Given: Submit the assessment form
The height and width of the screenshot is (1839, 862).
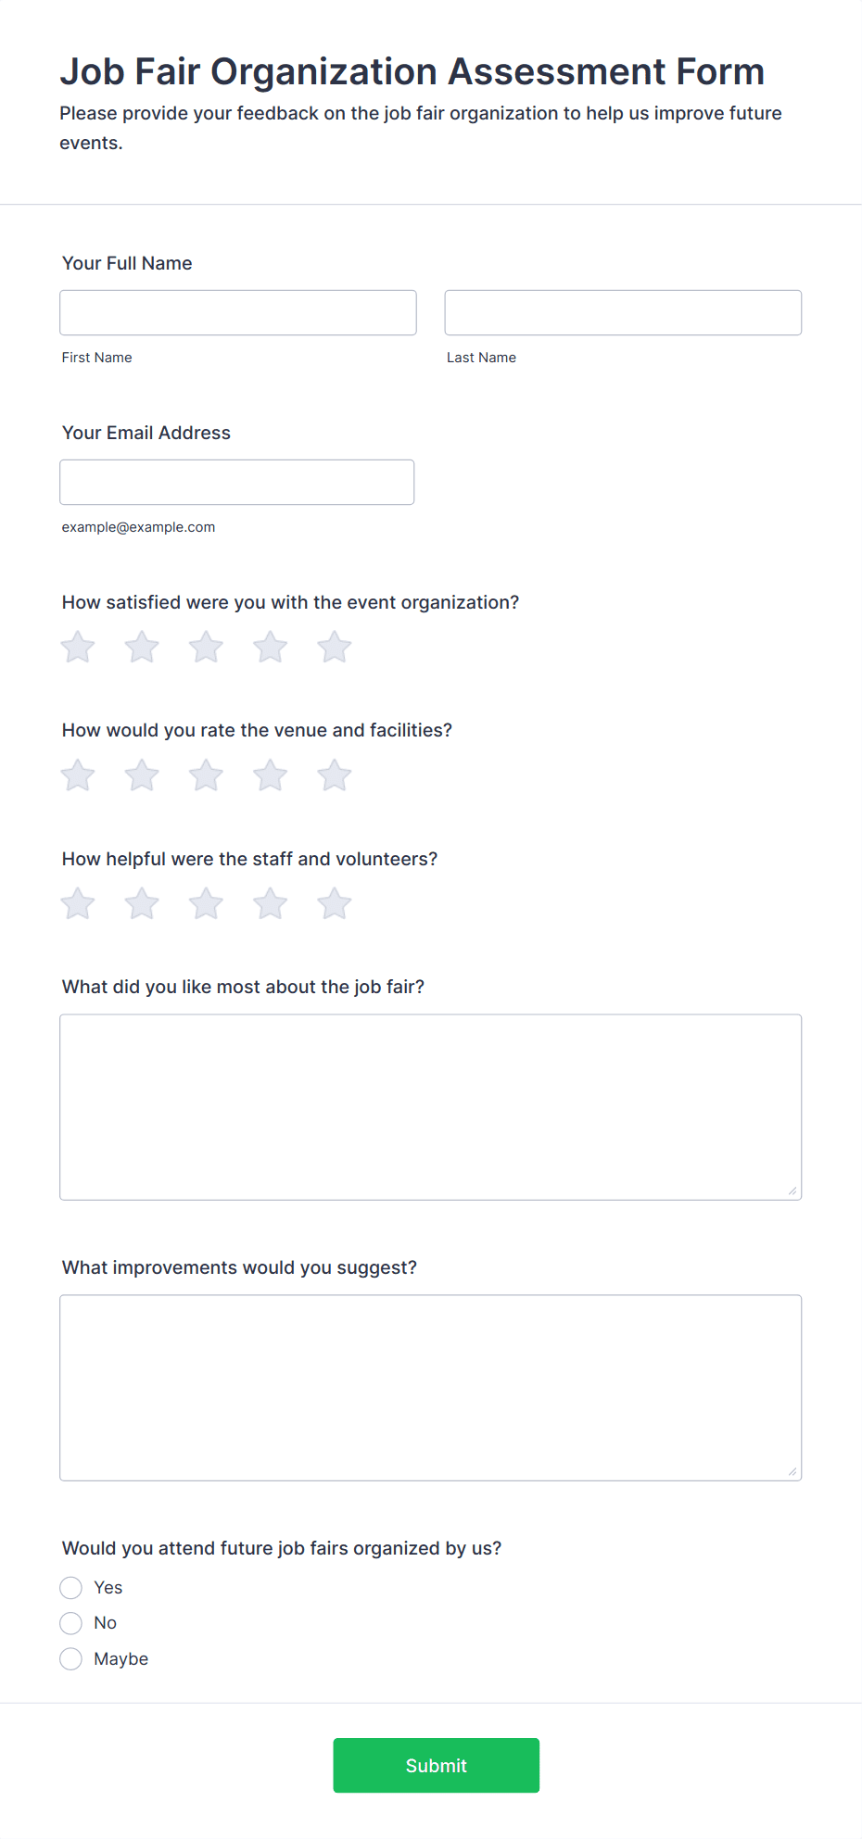Looking at the screenshot, I should click(437, 1766).
